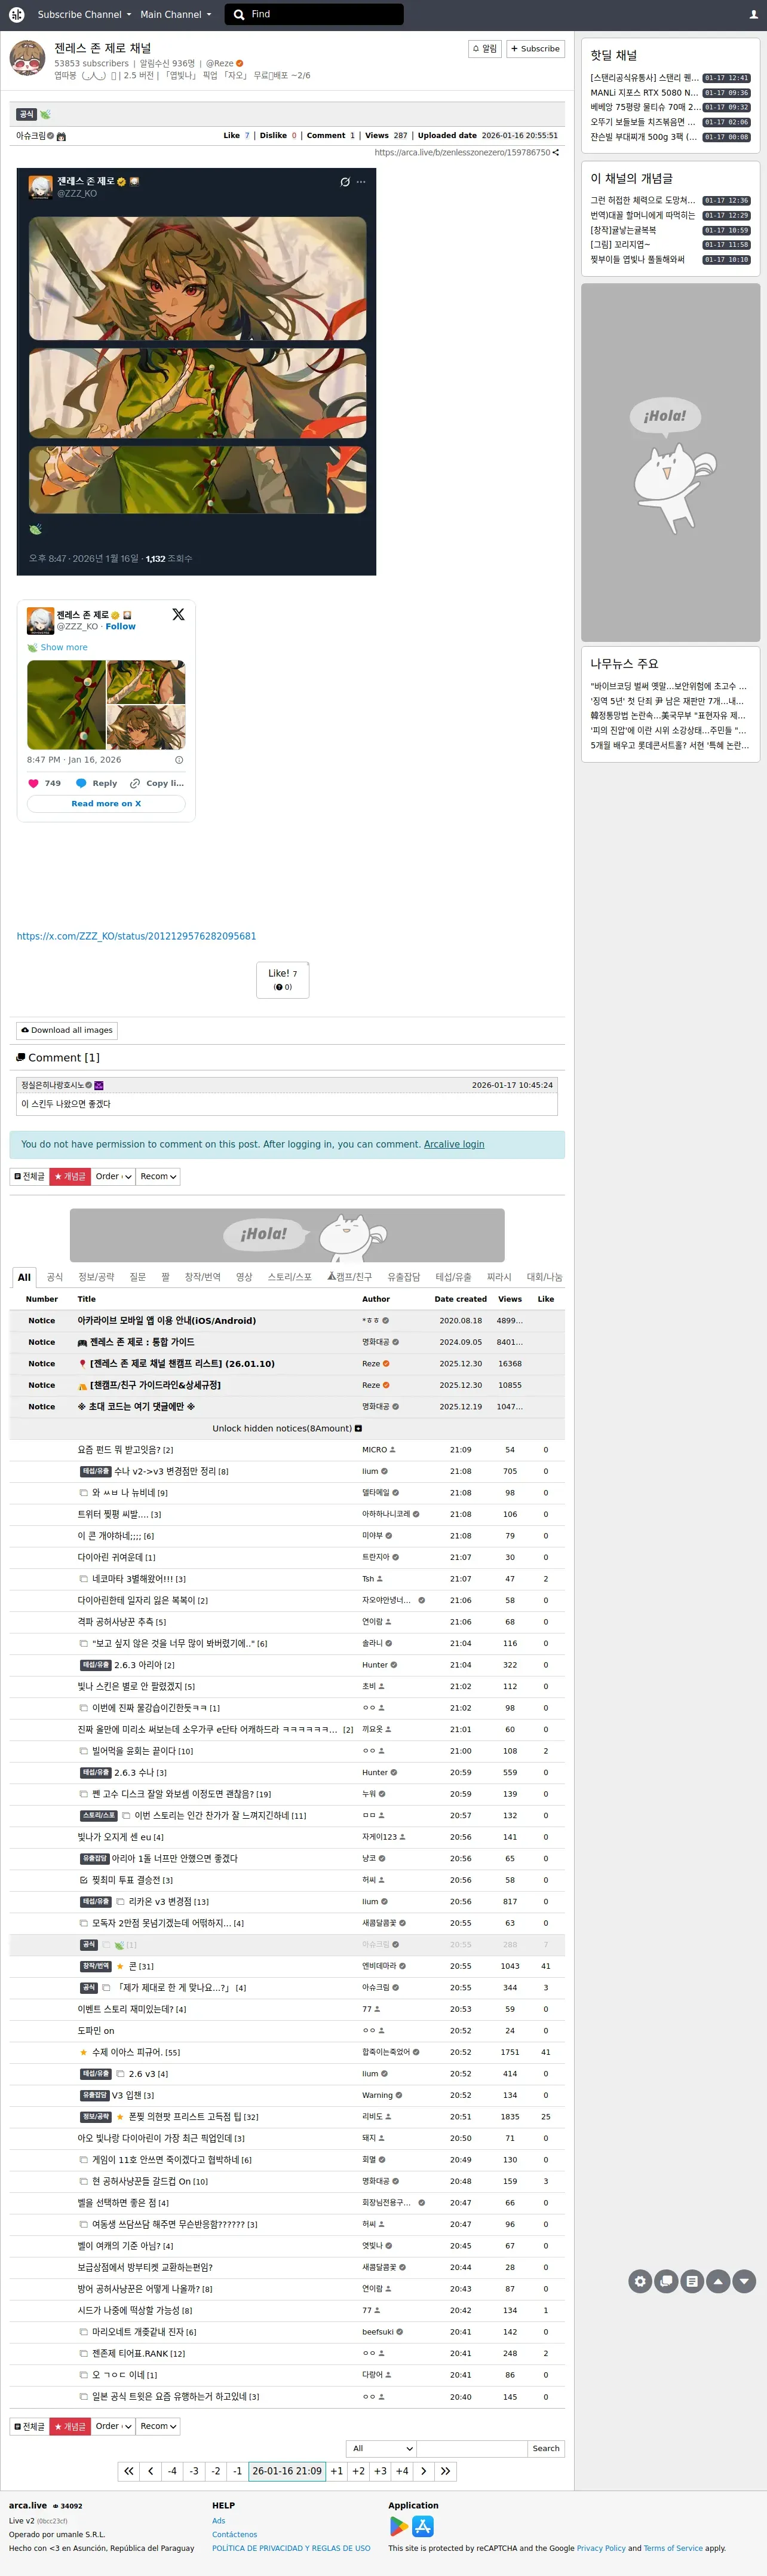Select the 스토리/스포 category tab
This screenshot has height=2576, width=767.
point(289,1277)
